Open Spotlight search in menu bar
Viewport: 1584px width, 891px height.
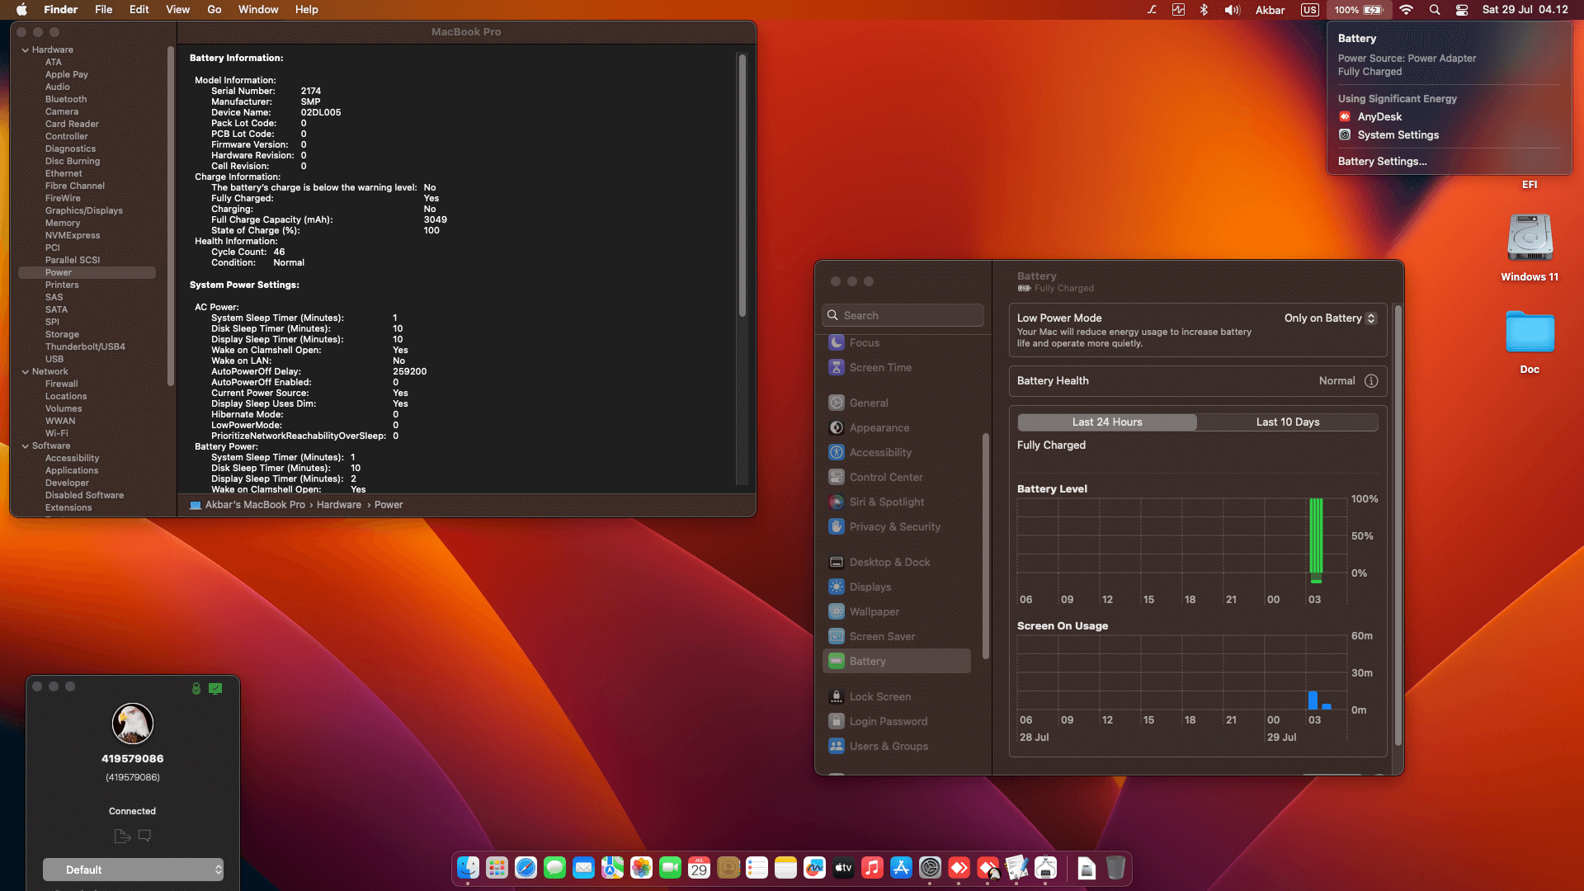[1435, 10]
